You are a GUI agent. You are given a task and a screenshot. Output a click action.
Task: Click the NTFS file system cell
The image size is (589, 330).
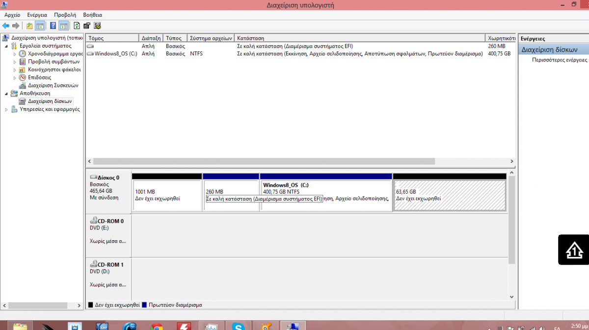click(196, 54)
